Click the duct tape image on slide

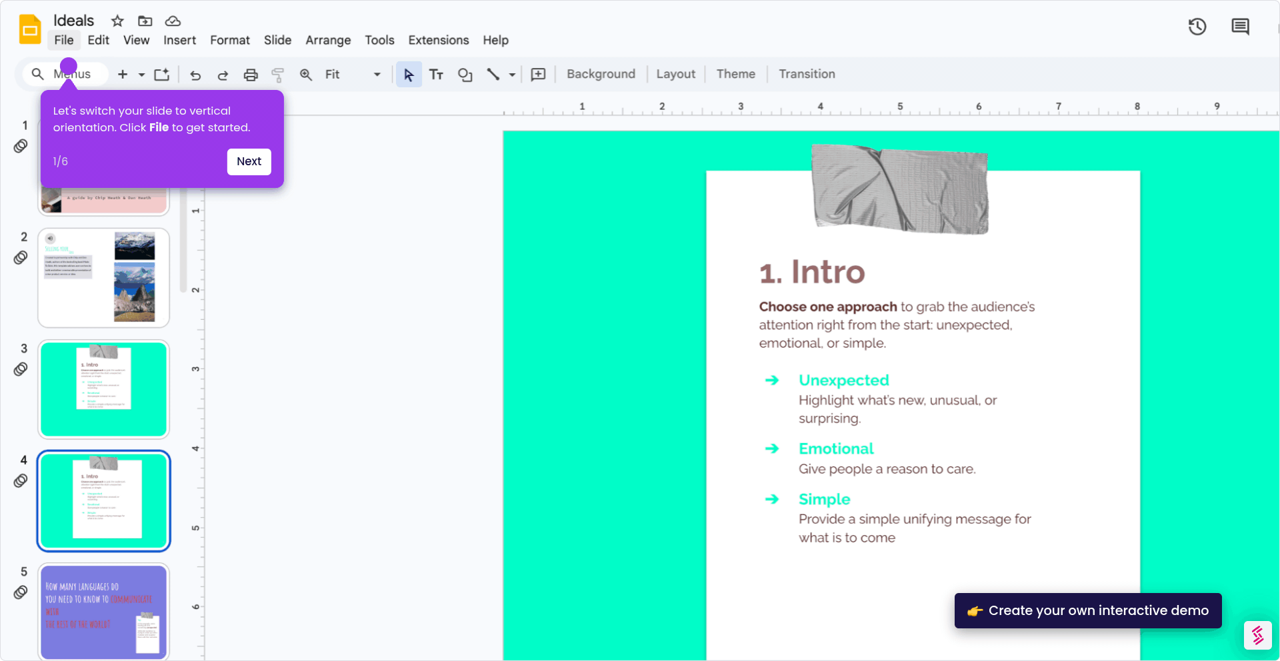(899, 189)
